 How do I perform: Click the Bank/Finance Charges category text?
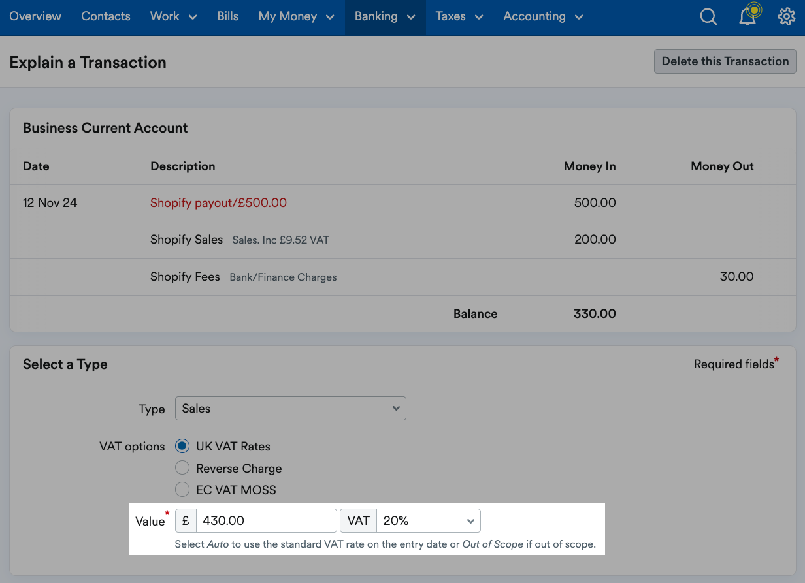tap(284, 277)
